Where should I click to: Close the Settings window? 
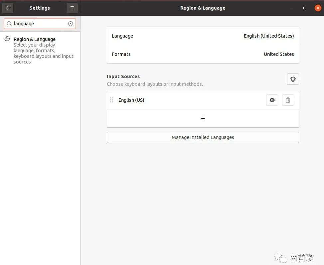click(x=318, y=8)
